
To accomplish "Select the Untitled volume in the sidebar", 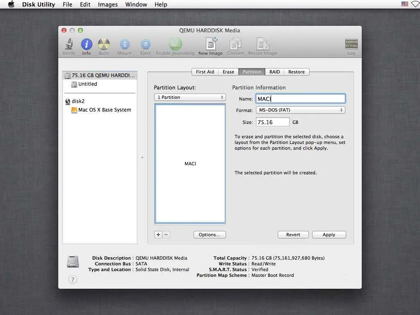I will (x=100, y=84).
